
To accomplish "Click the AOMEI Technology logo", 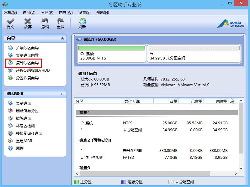I will pos(230,23).
